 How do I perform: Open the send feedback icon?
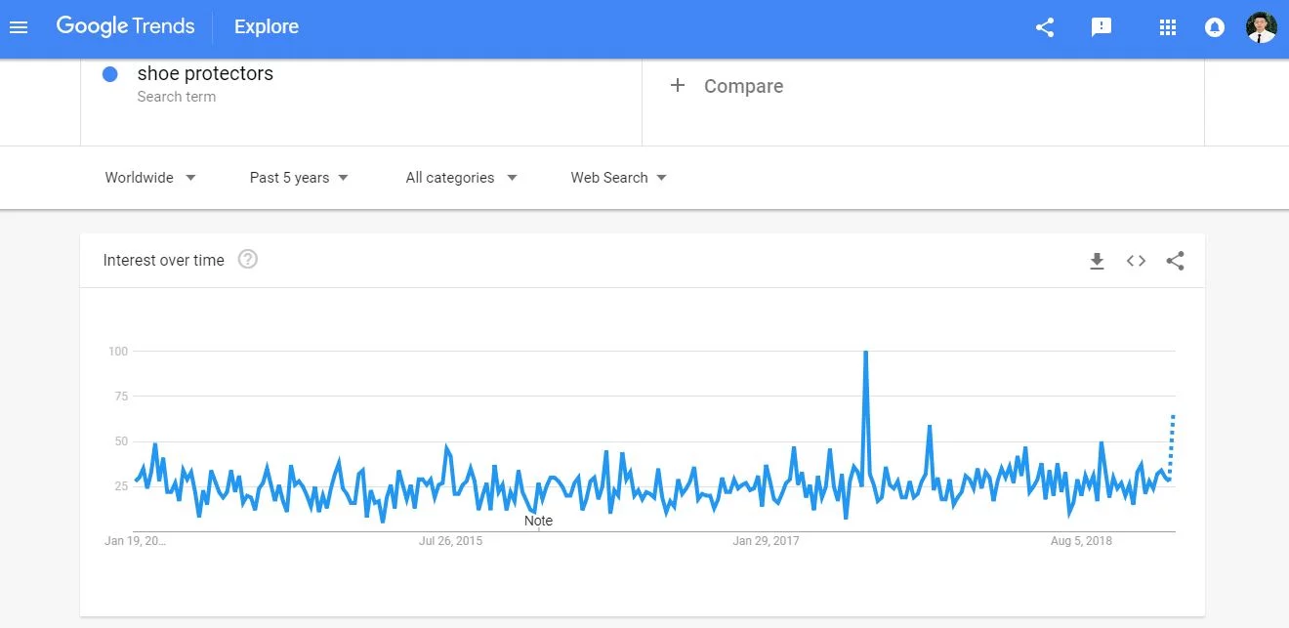[1102, 27]
